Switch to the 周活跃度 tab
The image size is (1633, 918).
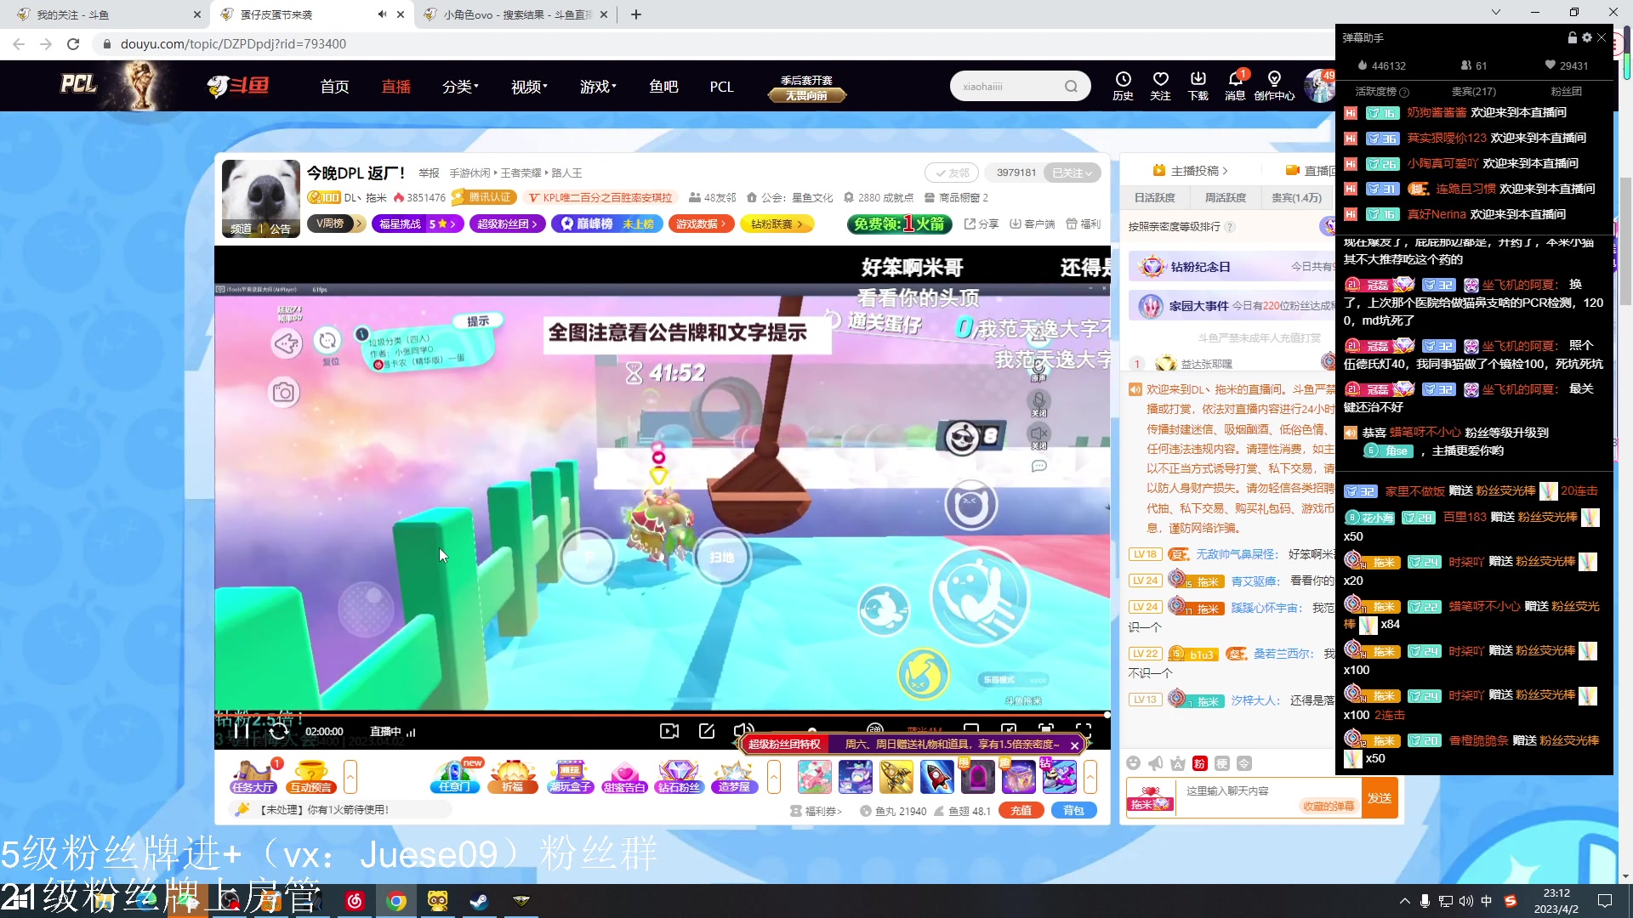pyautogui.click(x=1226, y=197)
